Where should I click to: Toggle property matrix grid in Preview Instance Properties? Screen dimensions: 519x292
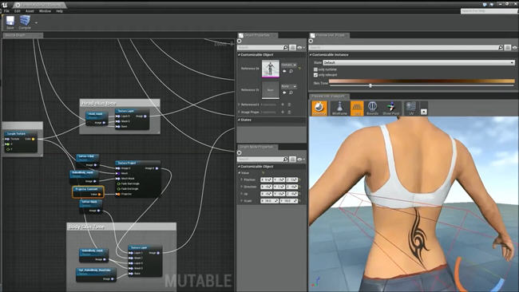tap(507, 48)
